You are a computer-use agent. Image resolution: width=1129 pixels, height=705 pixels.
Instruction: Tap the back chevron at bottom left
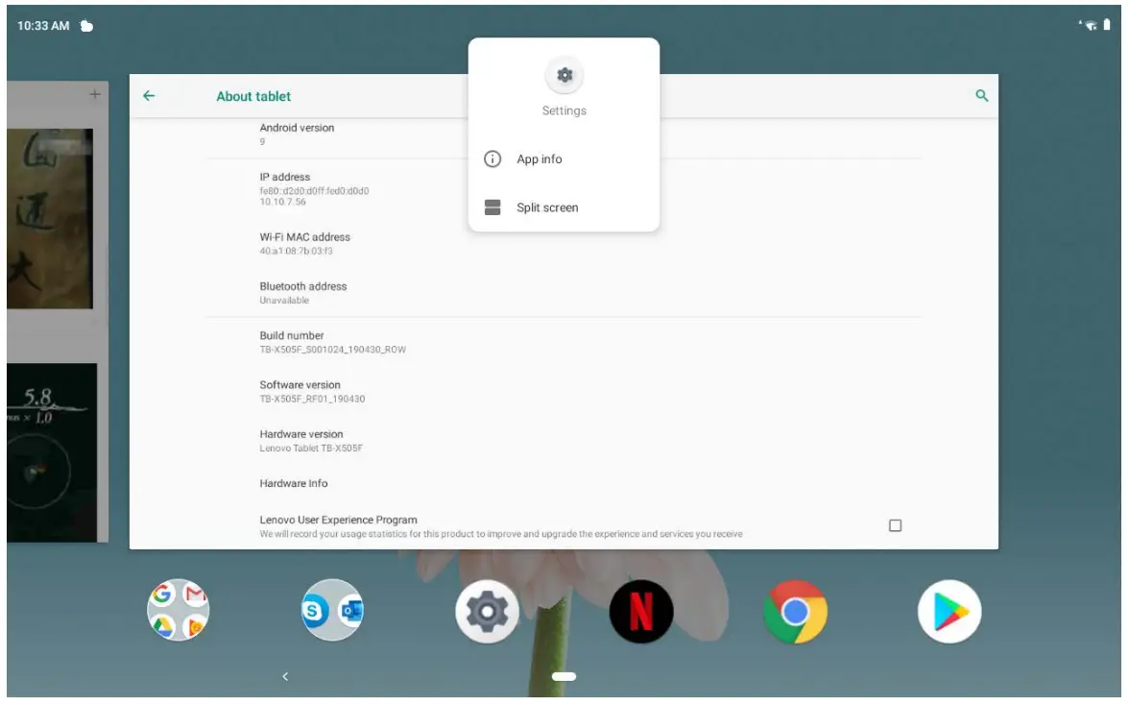click(284, 676)
